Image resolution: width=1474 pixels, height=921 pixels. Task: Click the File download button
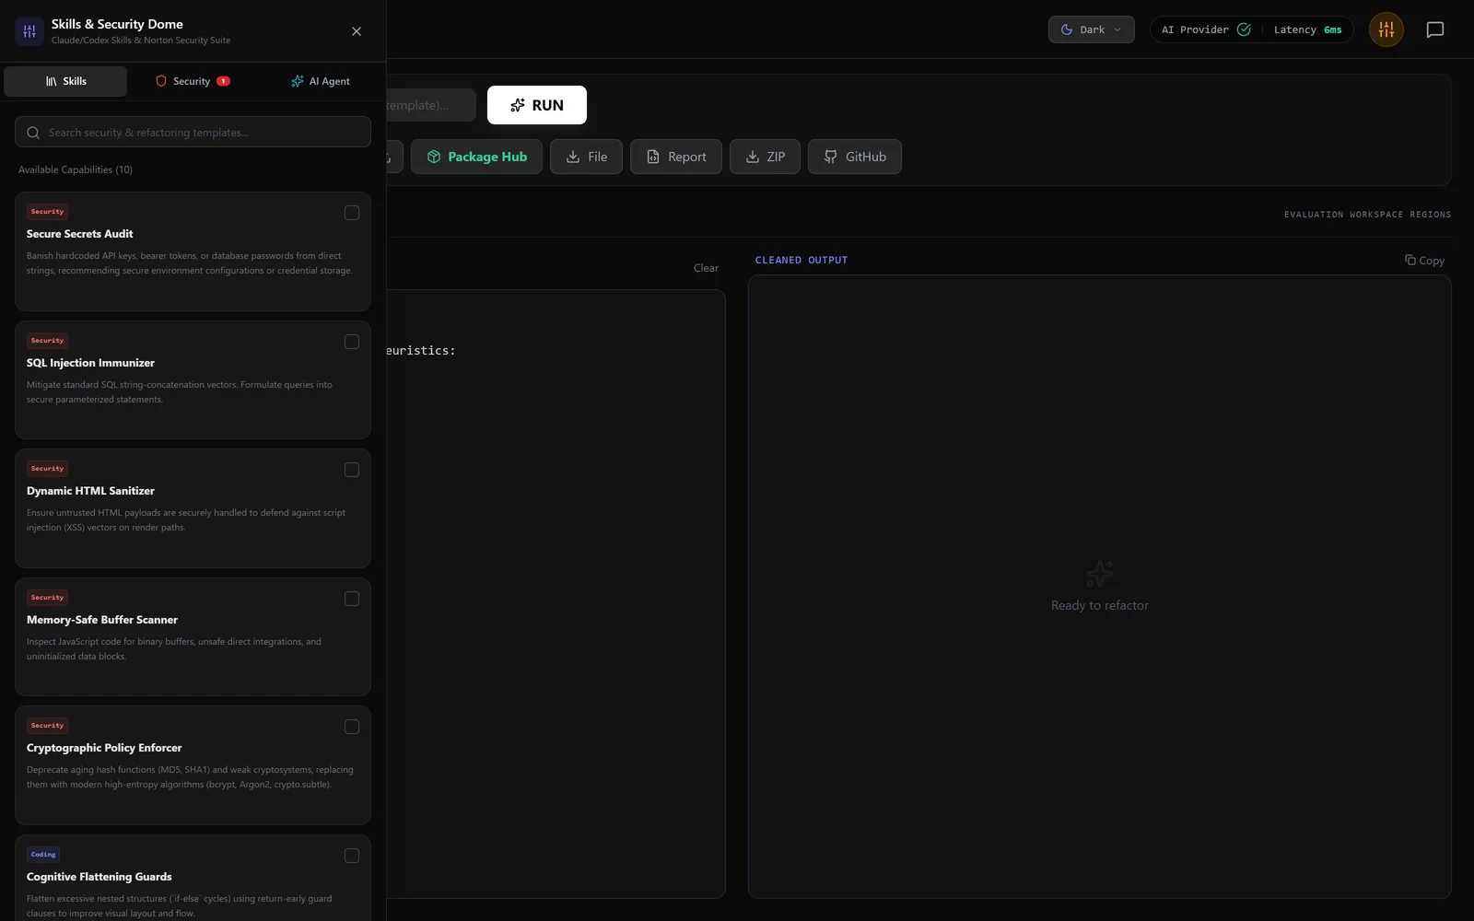pyautogui.click(x=586, y=157)
